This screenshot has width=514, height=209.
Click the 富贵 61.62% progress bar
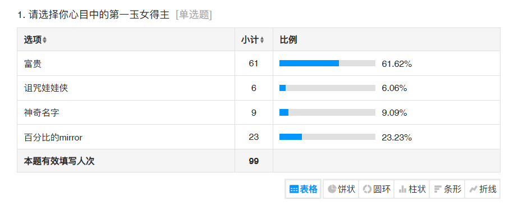[x=327, y=63]
